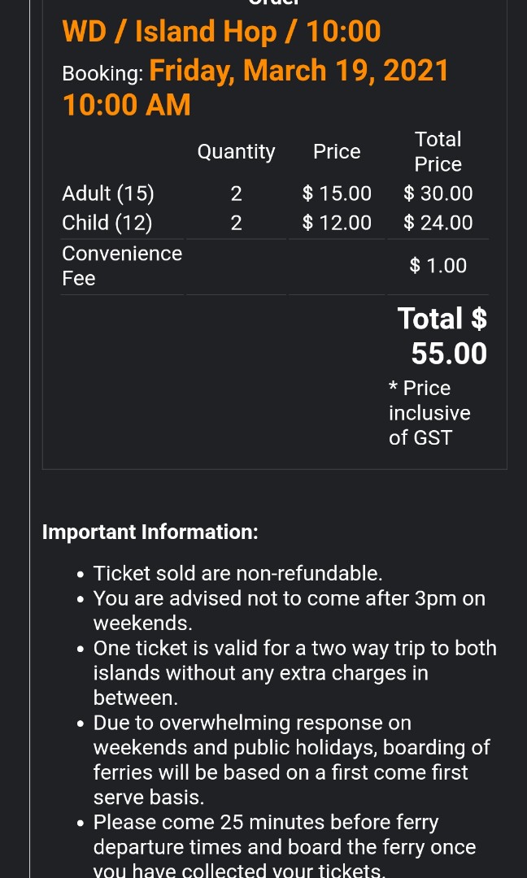Tap the $ 1.00 convenience fee amount

438,266
